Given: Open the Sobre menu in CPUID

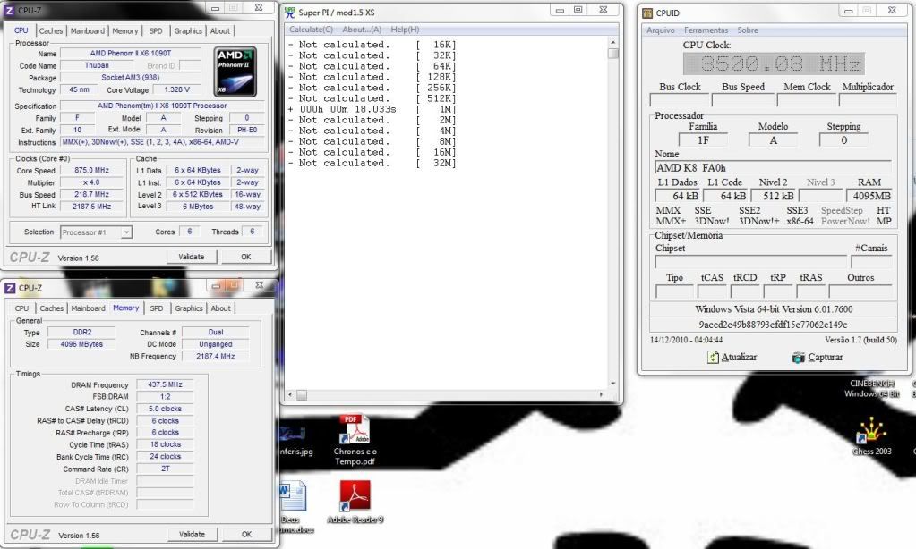Looking at the screenshot, I should [748, 30].
